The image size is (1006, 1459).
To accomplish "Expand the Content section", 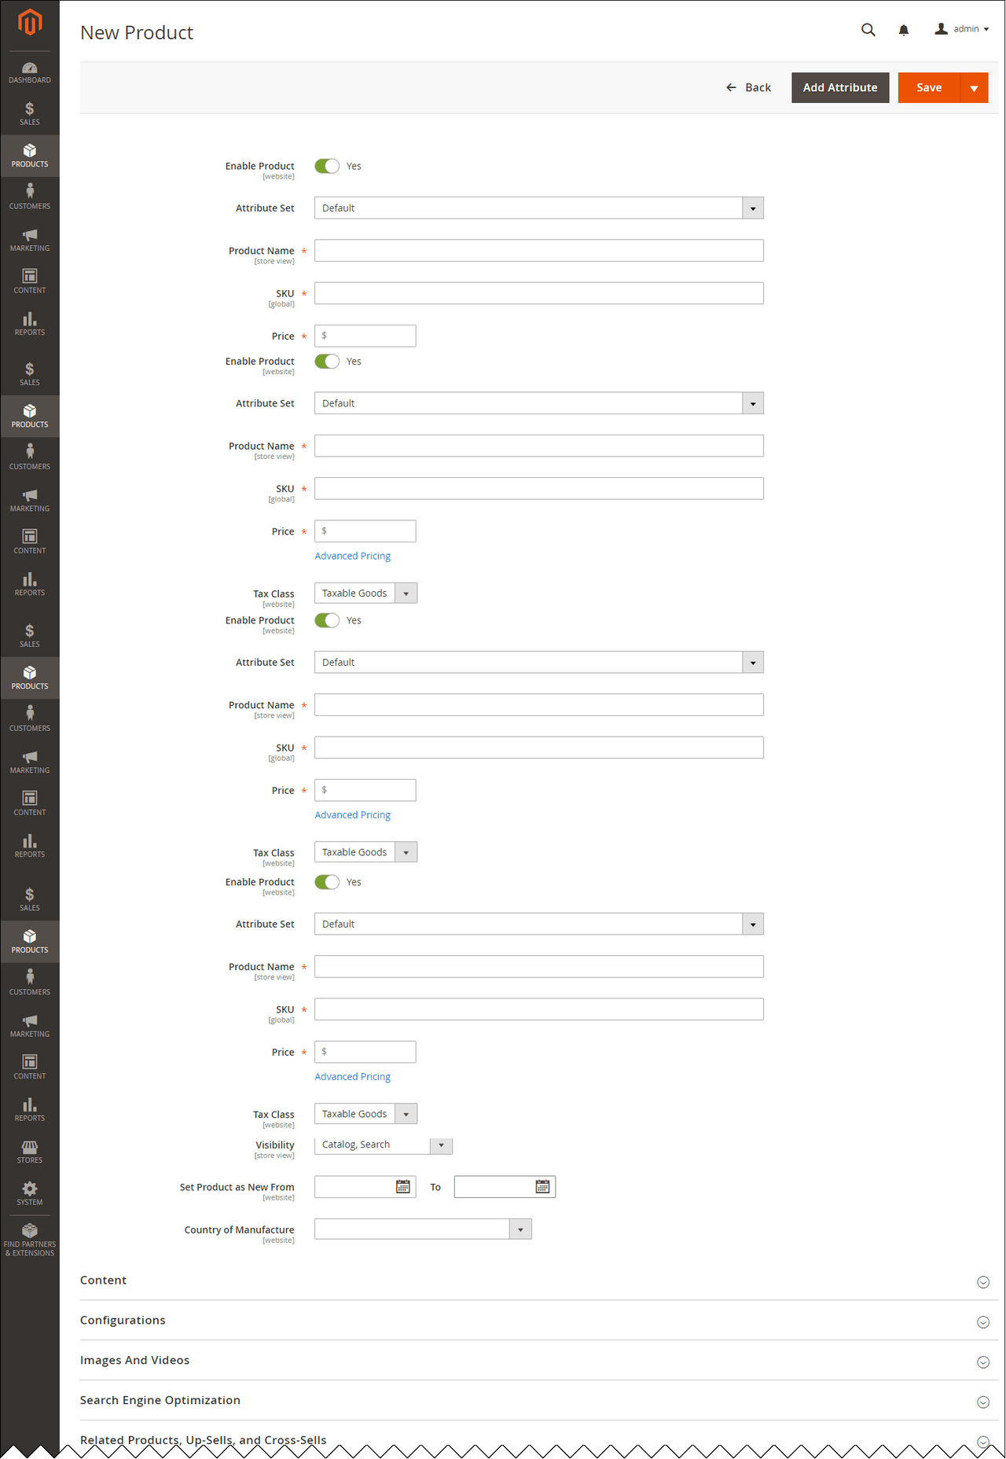I will [x=539, y=1281].
